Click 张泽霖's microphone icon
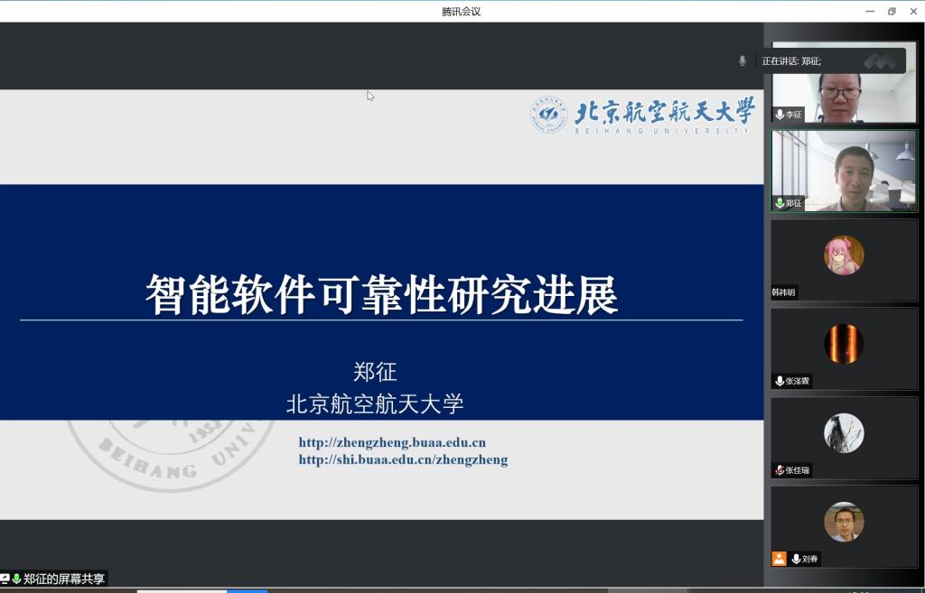This screenshot has width=925, height=593. pos(780,381)
